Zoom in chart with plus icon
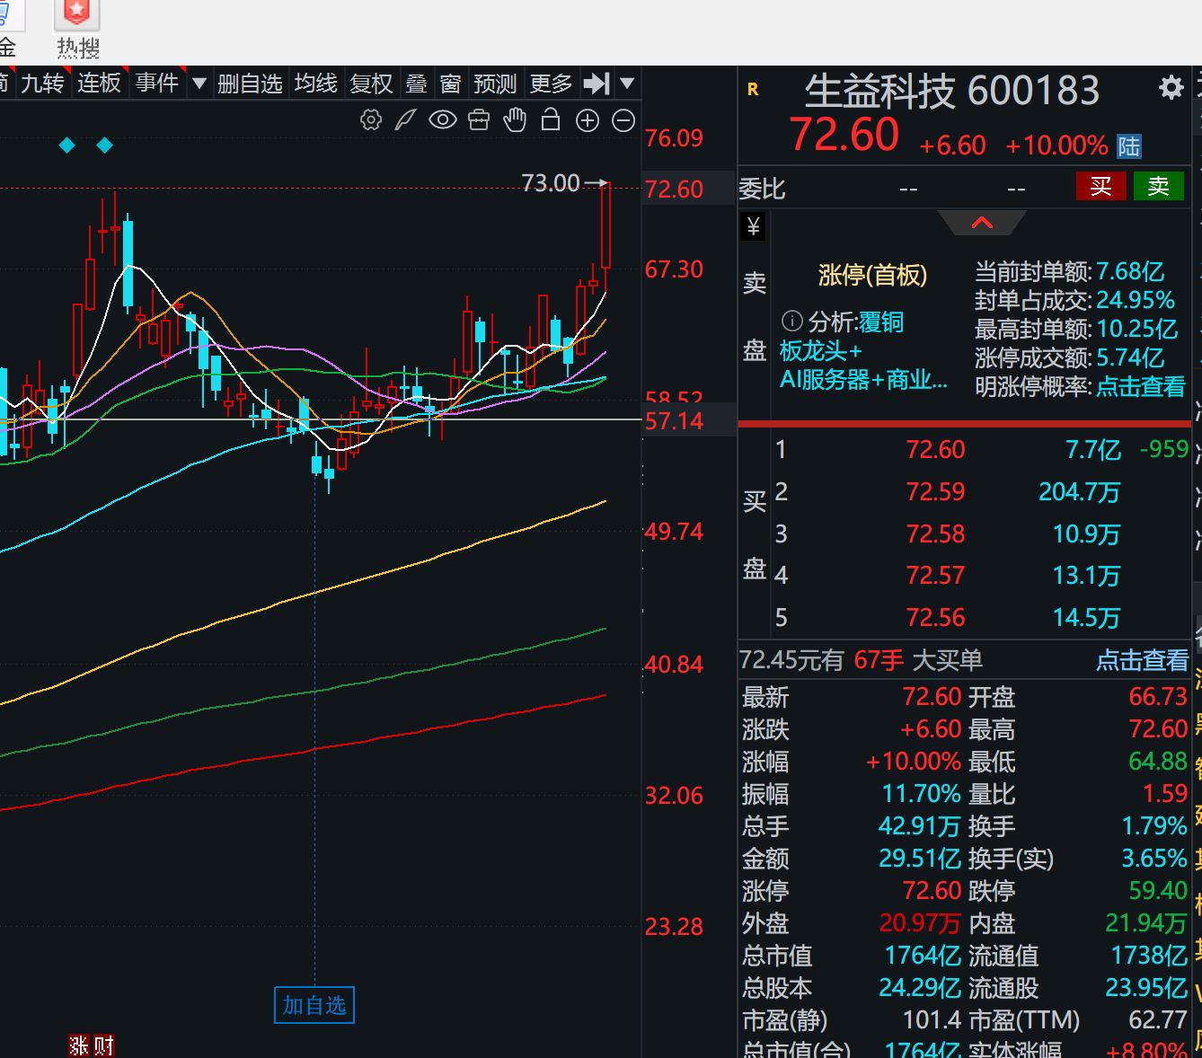 tap(588, 120)
